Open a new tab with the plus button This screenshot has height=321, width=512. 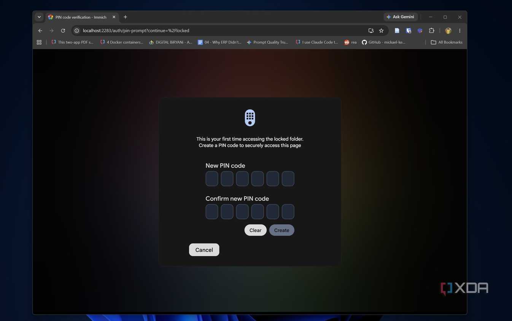(125, 17)
